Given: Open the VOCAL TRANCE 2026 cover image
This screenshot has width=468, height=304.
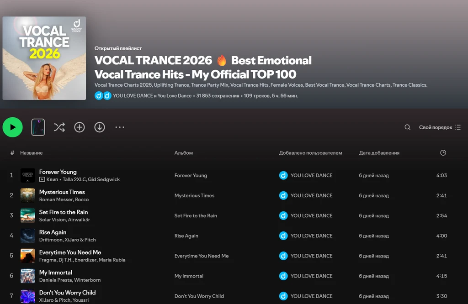Looking at the screenshot, I should click(x=44, y=58).
